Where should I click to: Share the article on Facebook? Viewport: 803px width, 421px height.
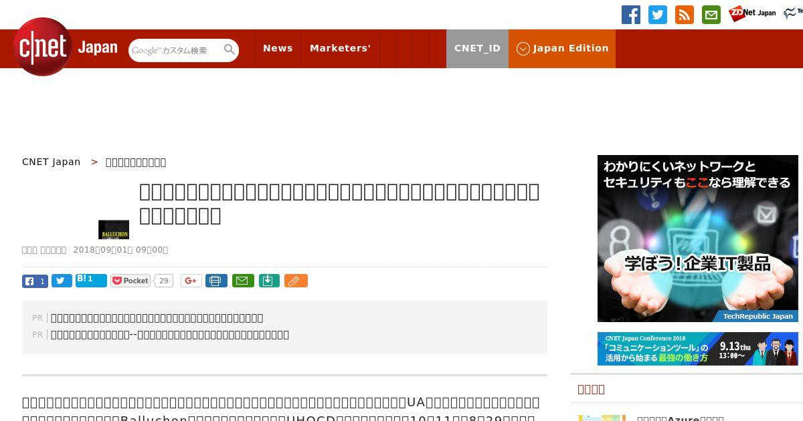pos(35,281)
